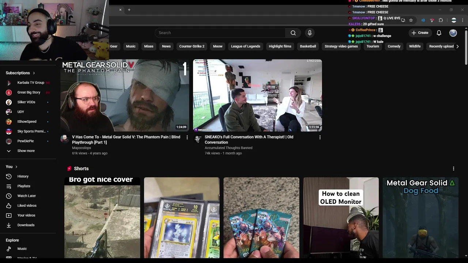
Task: Select the News category chip
Action: coord(166,46)
